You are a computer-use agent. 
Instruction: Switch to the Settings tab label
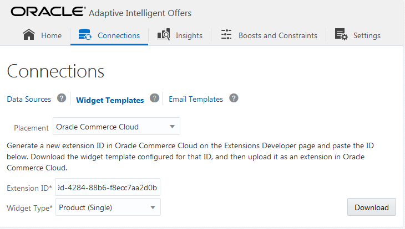coord(367,35)
